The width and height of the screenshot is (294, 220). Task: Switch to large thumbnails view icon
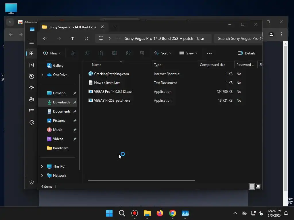coord(258,186)
